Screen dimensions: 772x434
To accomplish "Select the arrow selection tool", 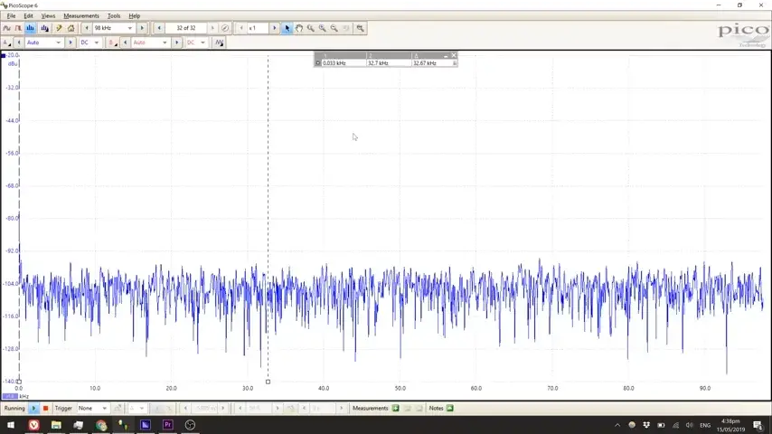I will coord(287,28).
